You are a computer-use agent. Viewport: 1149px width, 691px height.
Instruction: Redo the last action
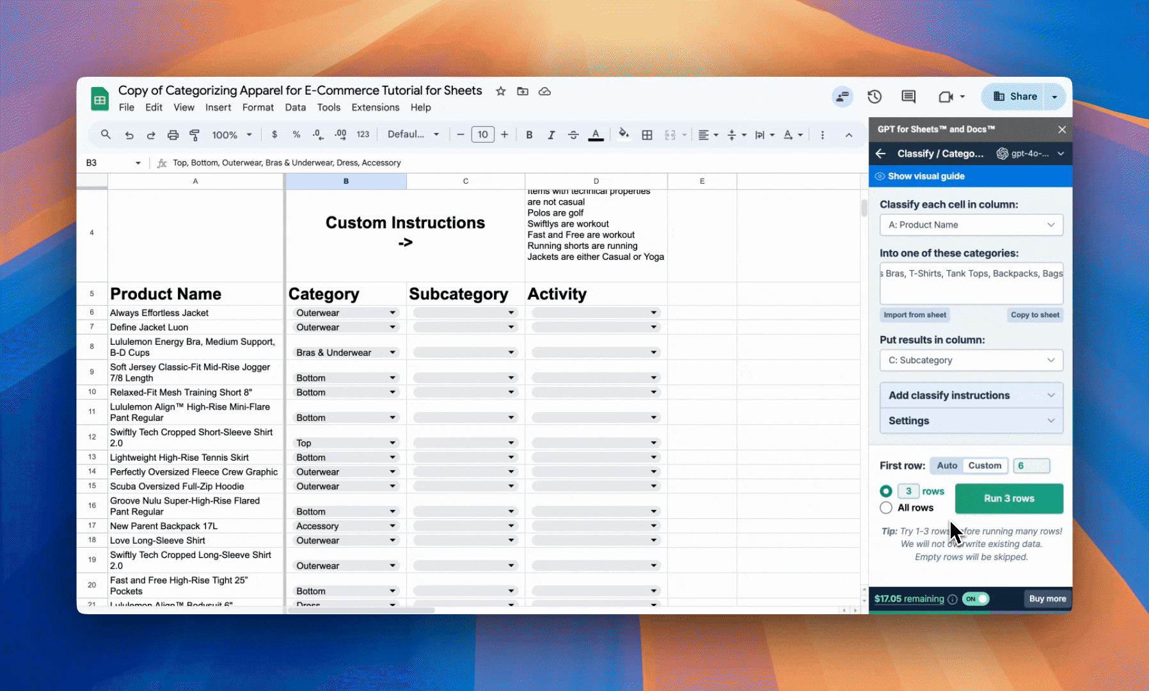151,134
